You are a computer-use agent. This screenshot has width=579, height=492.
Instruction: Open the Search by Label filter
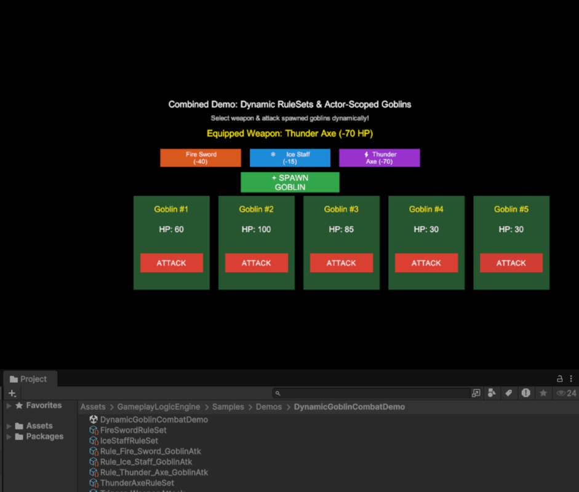(x=509, y=393)
